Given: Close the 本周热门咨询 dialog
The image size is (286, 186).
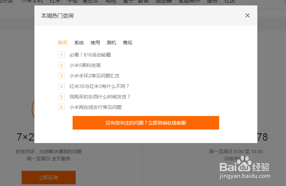Looking at the screenshot, I should pyautogui.click(x=247, y=15).
